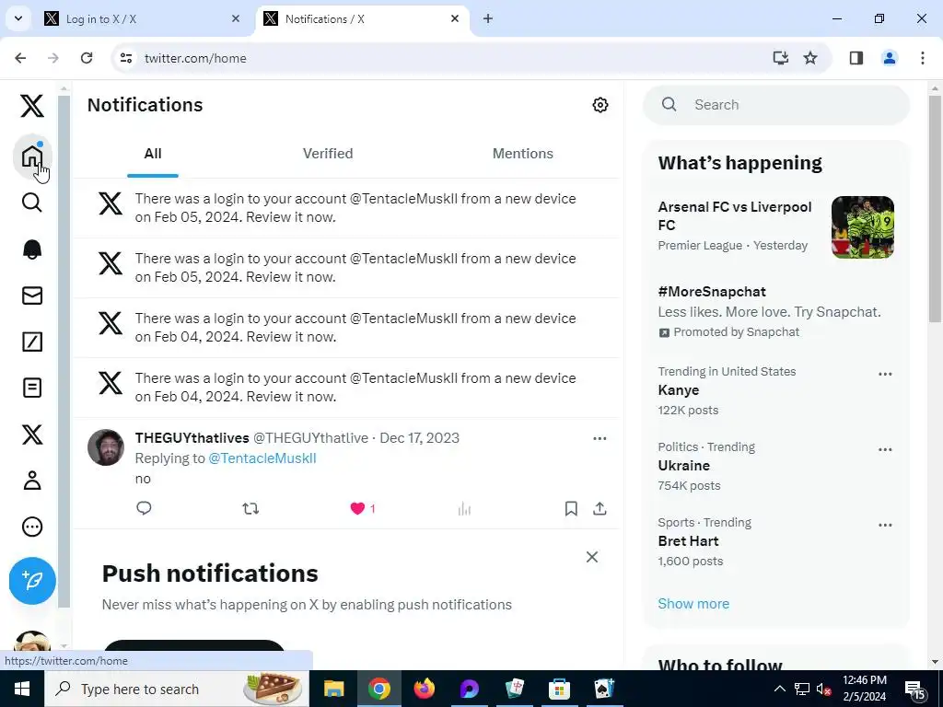Open the @TentacleMuskII mention link
Viewport: 943px width, 707px height.
click(x=262, y=458)
